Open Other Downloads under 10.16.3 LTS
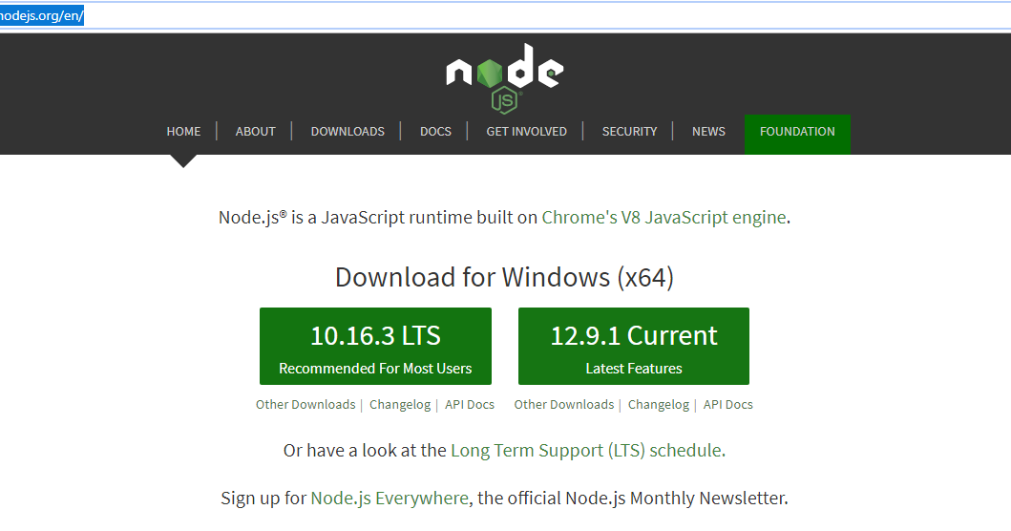1011x531 pixels. coord(305,405)
